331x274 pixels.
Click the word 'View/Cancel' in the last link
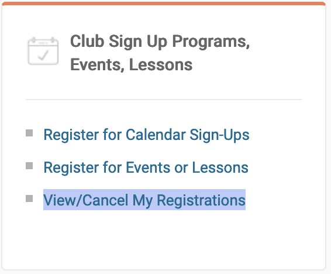[86, 200]
